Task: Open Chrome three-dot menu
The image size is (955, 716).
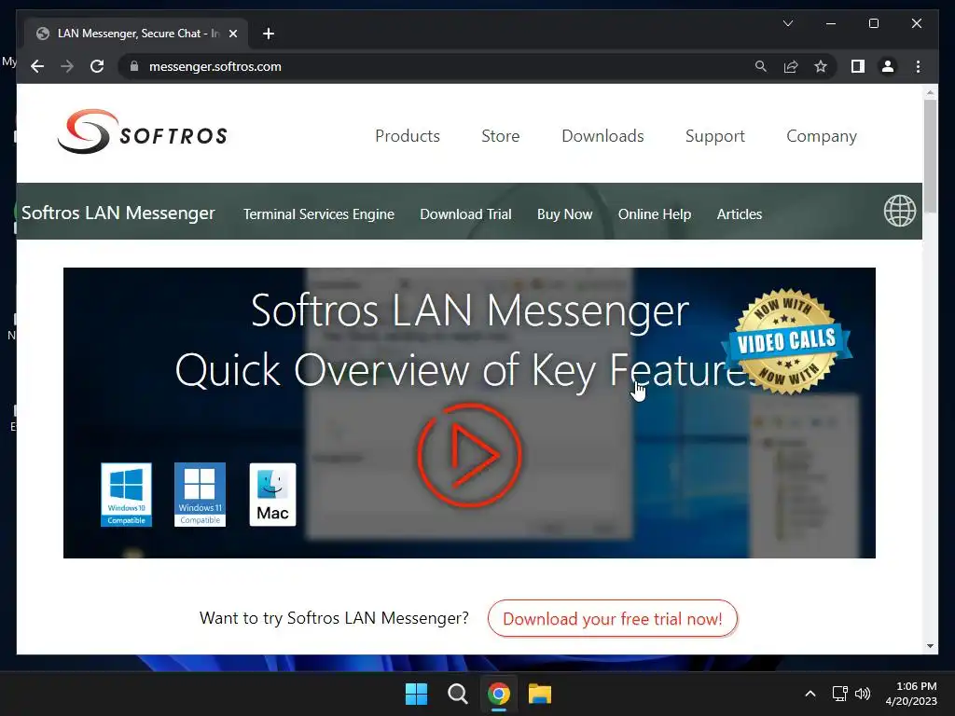Action: (918, 66)
